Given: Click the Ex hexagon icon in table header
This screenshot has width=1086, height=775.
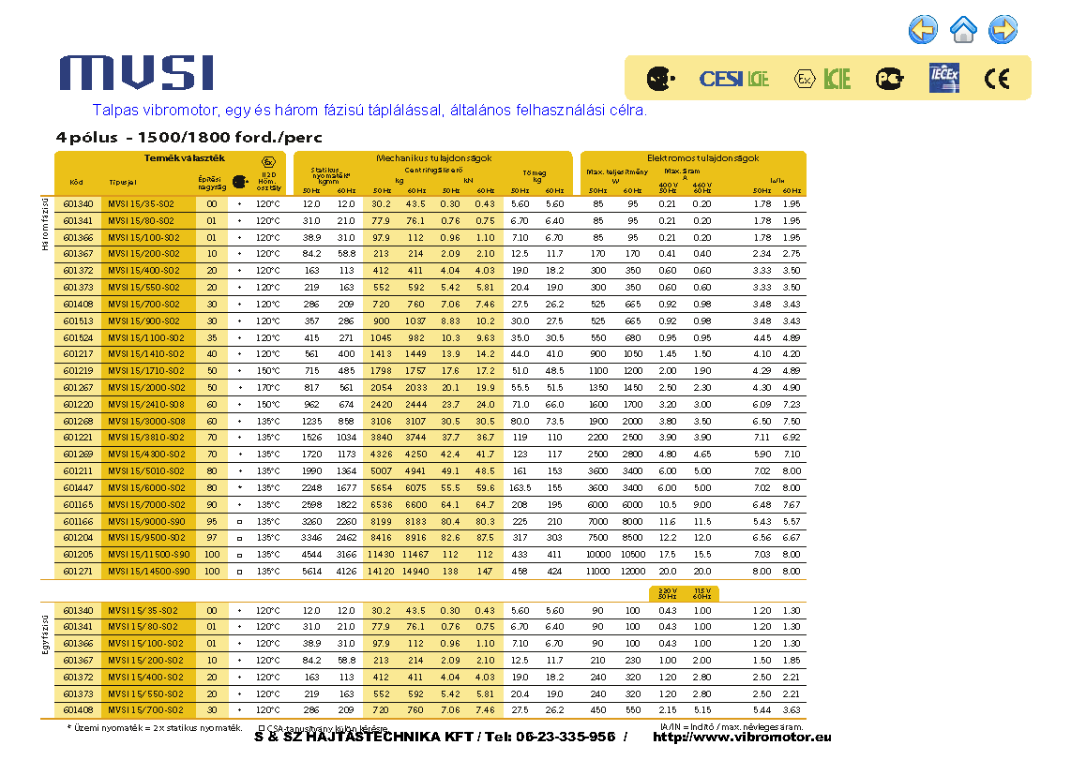Looking at the screenshot, I should (268, 161).
